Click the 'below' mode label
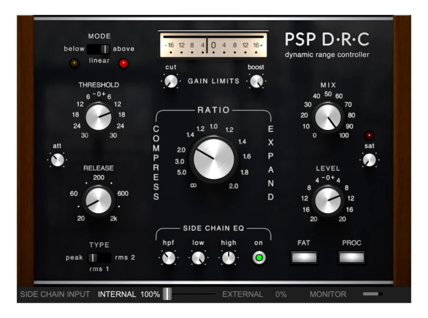The image size is (428, 318). [x=74, y=49]
